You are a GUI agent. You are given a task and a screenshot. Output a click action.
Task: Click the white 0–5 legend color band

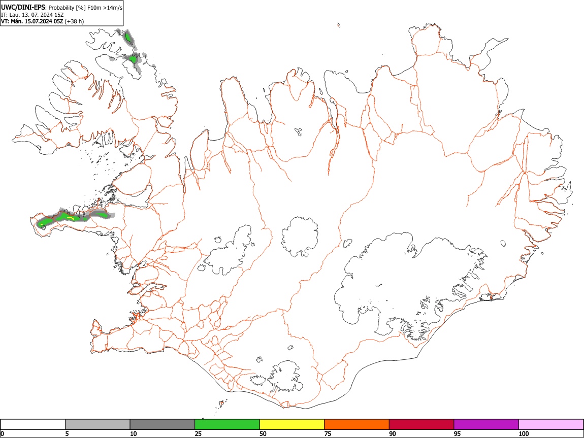pos(33,424)
